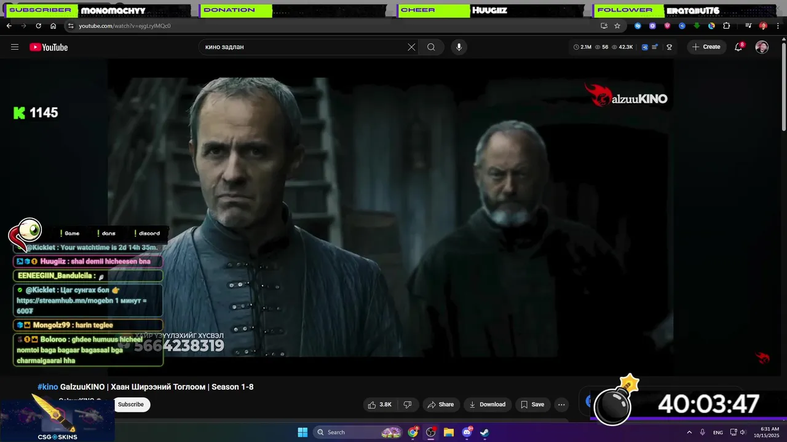The image size is (787, 442).
Task: Open the Extensions puzzle menu
Action: click(x=726, y=26)
